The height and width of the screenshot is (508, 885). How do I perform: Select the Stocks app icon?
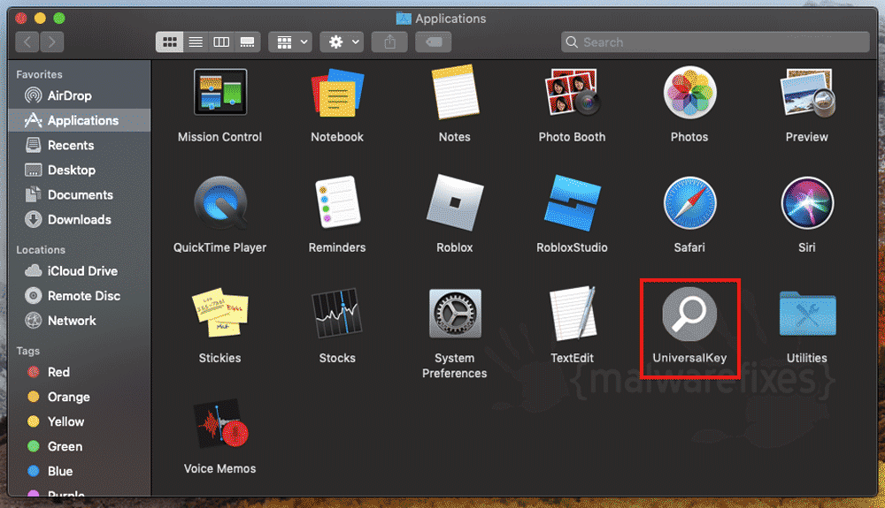coord(337,313)
